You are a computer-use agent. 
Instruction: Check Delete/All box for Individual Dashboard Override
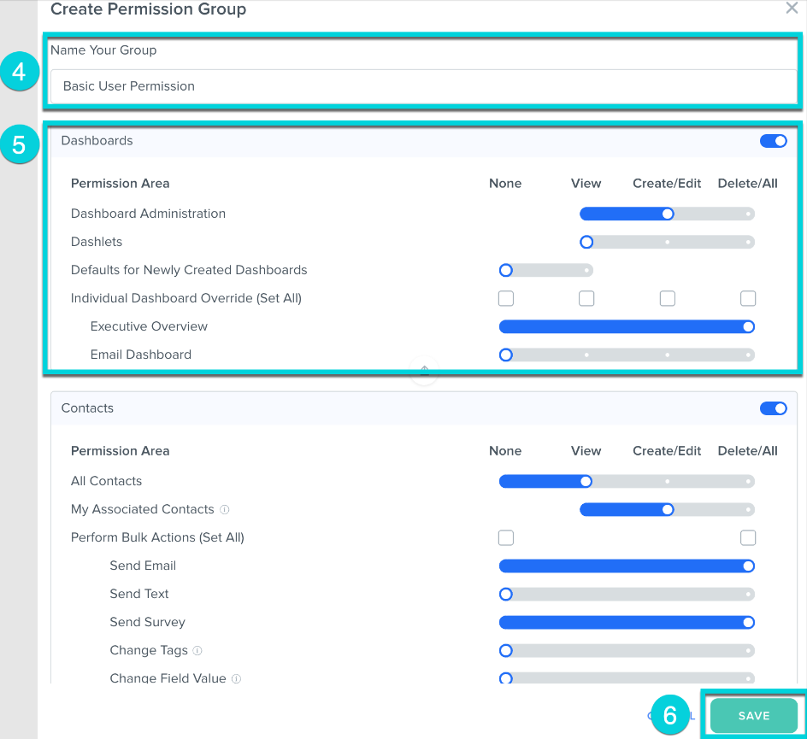click(x=748, y=298)
